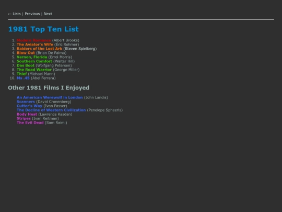Open The Decline of Western Civilization
Viewport: 282px width, 212px height.
click(51, 110)
